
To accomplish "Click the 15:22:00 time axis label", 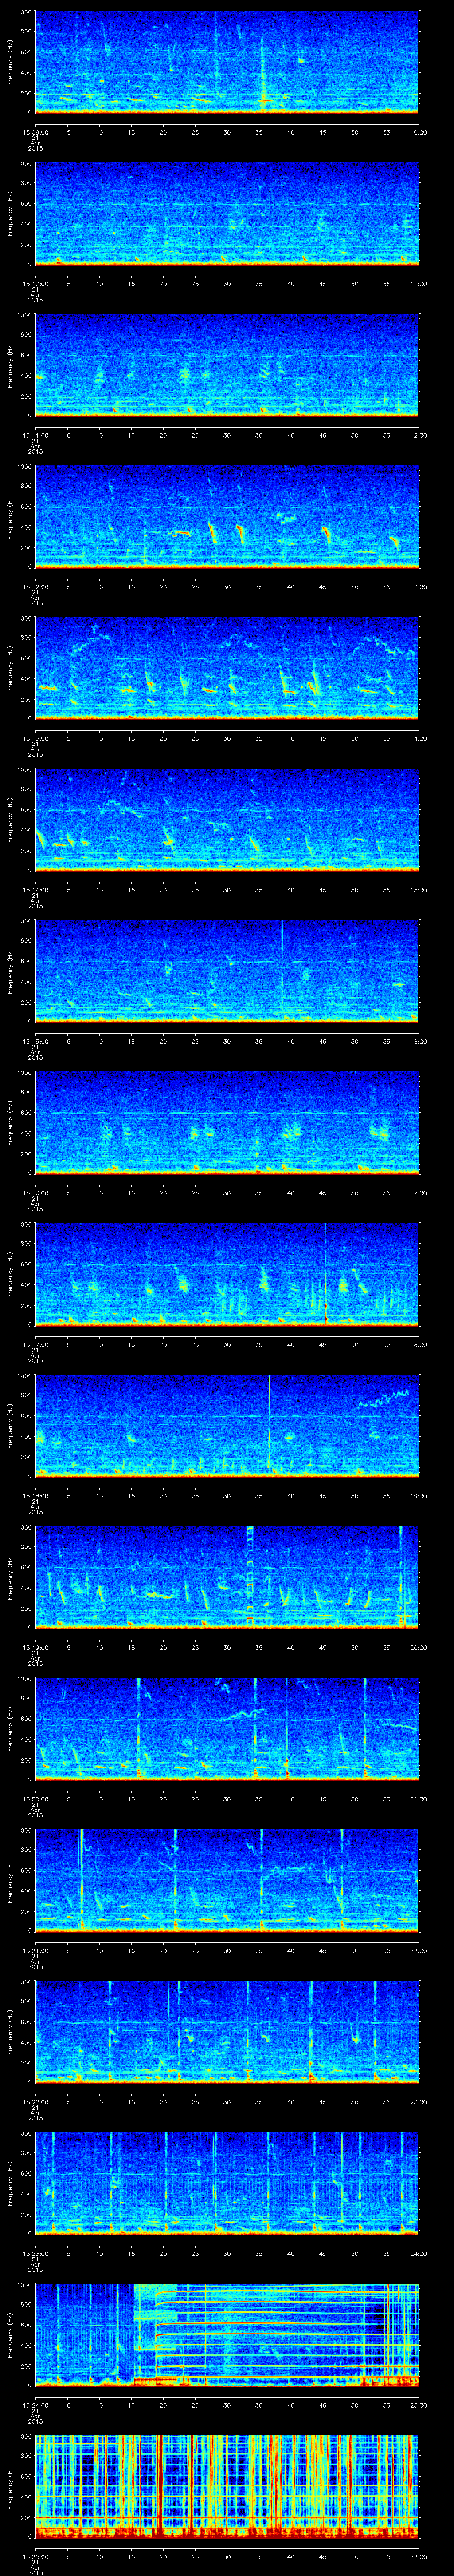I will click(35, 2101).
